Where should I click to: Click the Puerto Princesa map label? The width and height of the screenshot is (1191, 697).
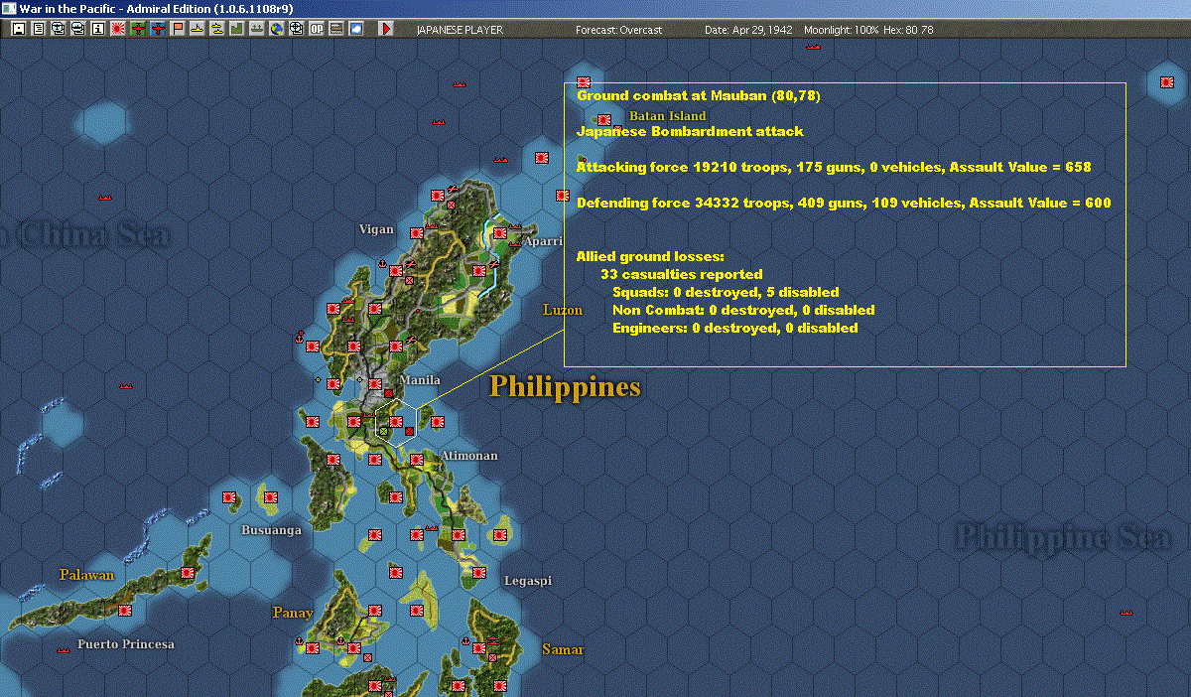(126, 644)
